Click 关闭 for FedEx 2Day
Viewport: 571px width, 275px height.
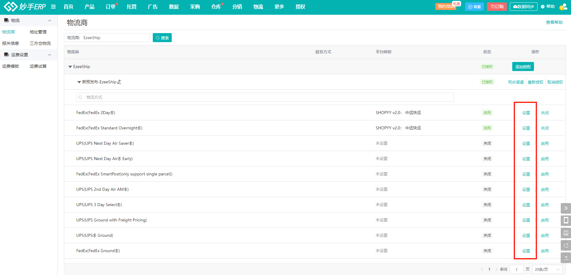point(545,113)
